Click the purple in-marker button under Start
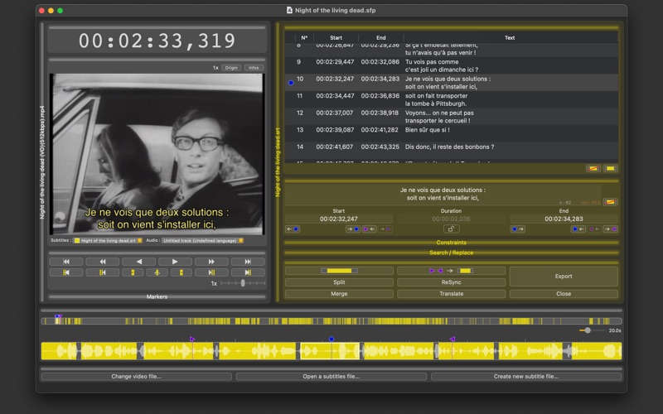The height and width of the screenshot is (414, 663). (x=369, y=229)
